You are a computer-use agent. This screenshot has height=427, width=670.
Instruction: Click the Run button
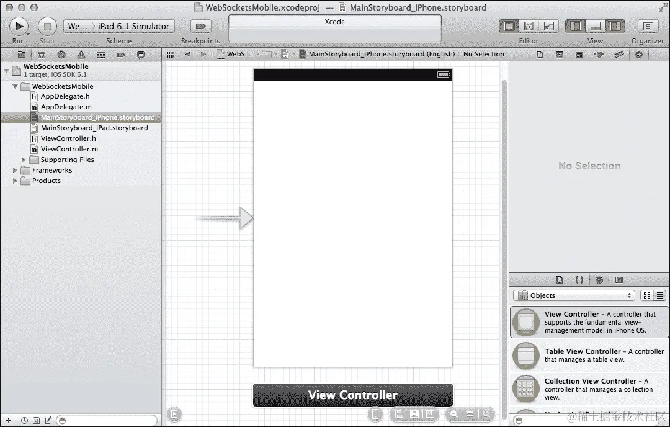coord(18,26)
